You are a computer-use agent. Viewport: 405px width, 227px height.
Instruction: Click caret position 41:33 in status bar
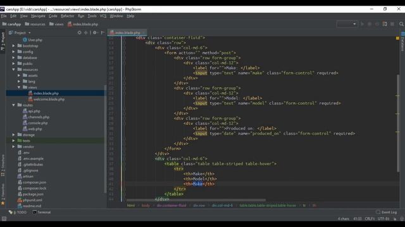point(358,219)
